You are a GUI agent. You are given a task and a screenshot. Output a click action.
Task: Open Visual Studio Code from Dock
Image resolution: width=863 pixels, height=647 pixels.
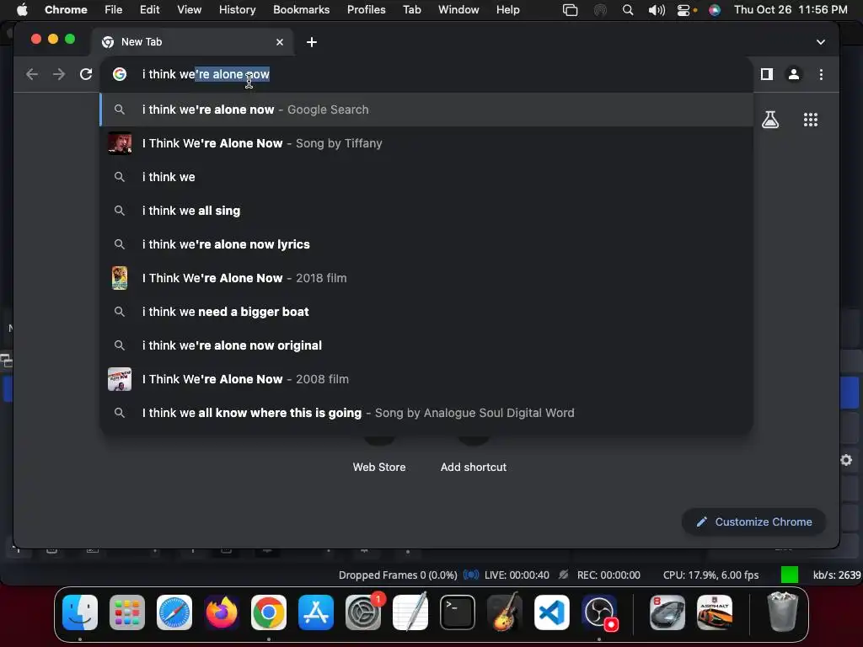(x=552, y=612)
